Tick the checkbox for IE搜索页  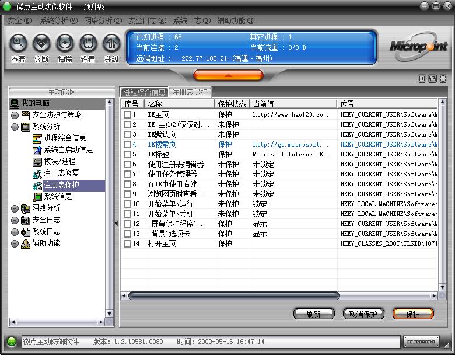(127, 144)
